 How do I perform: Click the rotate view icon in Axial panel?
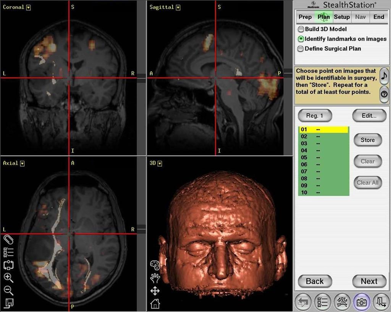pos(8,265)
